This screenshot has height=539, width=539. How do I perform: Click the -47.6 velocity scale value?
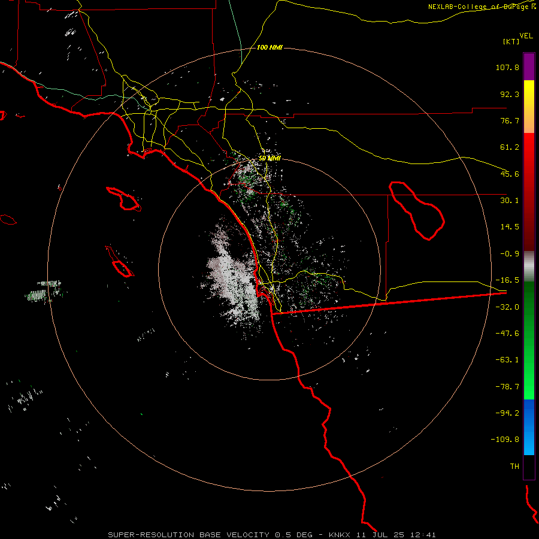pyautogui.click(x=507, y=334)
